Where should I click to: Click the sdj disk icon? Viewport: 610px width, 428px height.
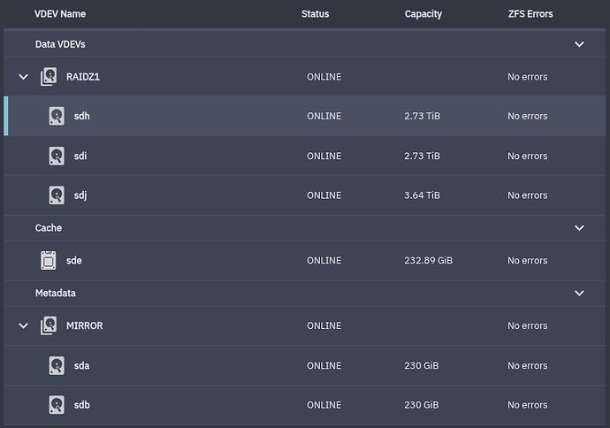point(57,195)
